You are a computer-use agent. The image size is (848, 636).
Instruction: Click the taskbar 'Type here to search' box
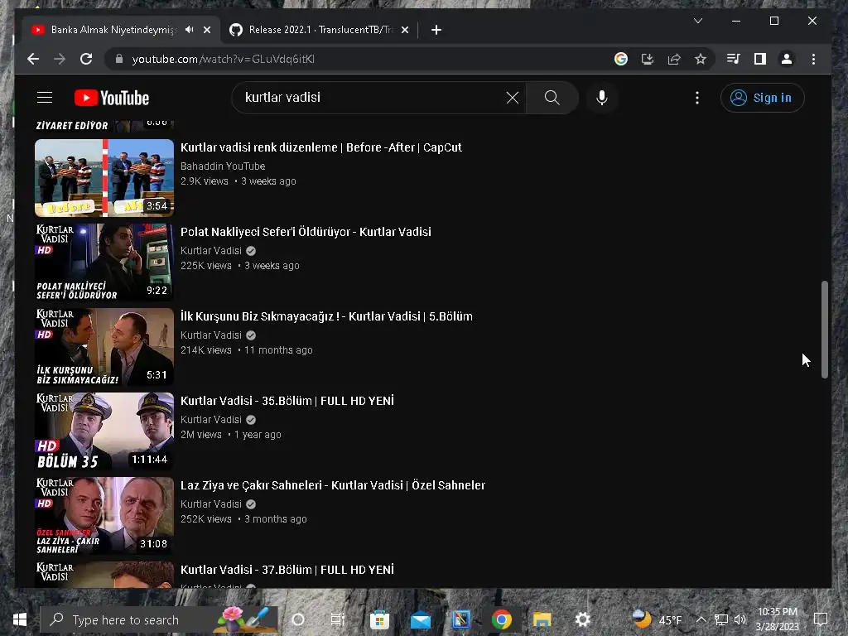[x=159, y=619]
